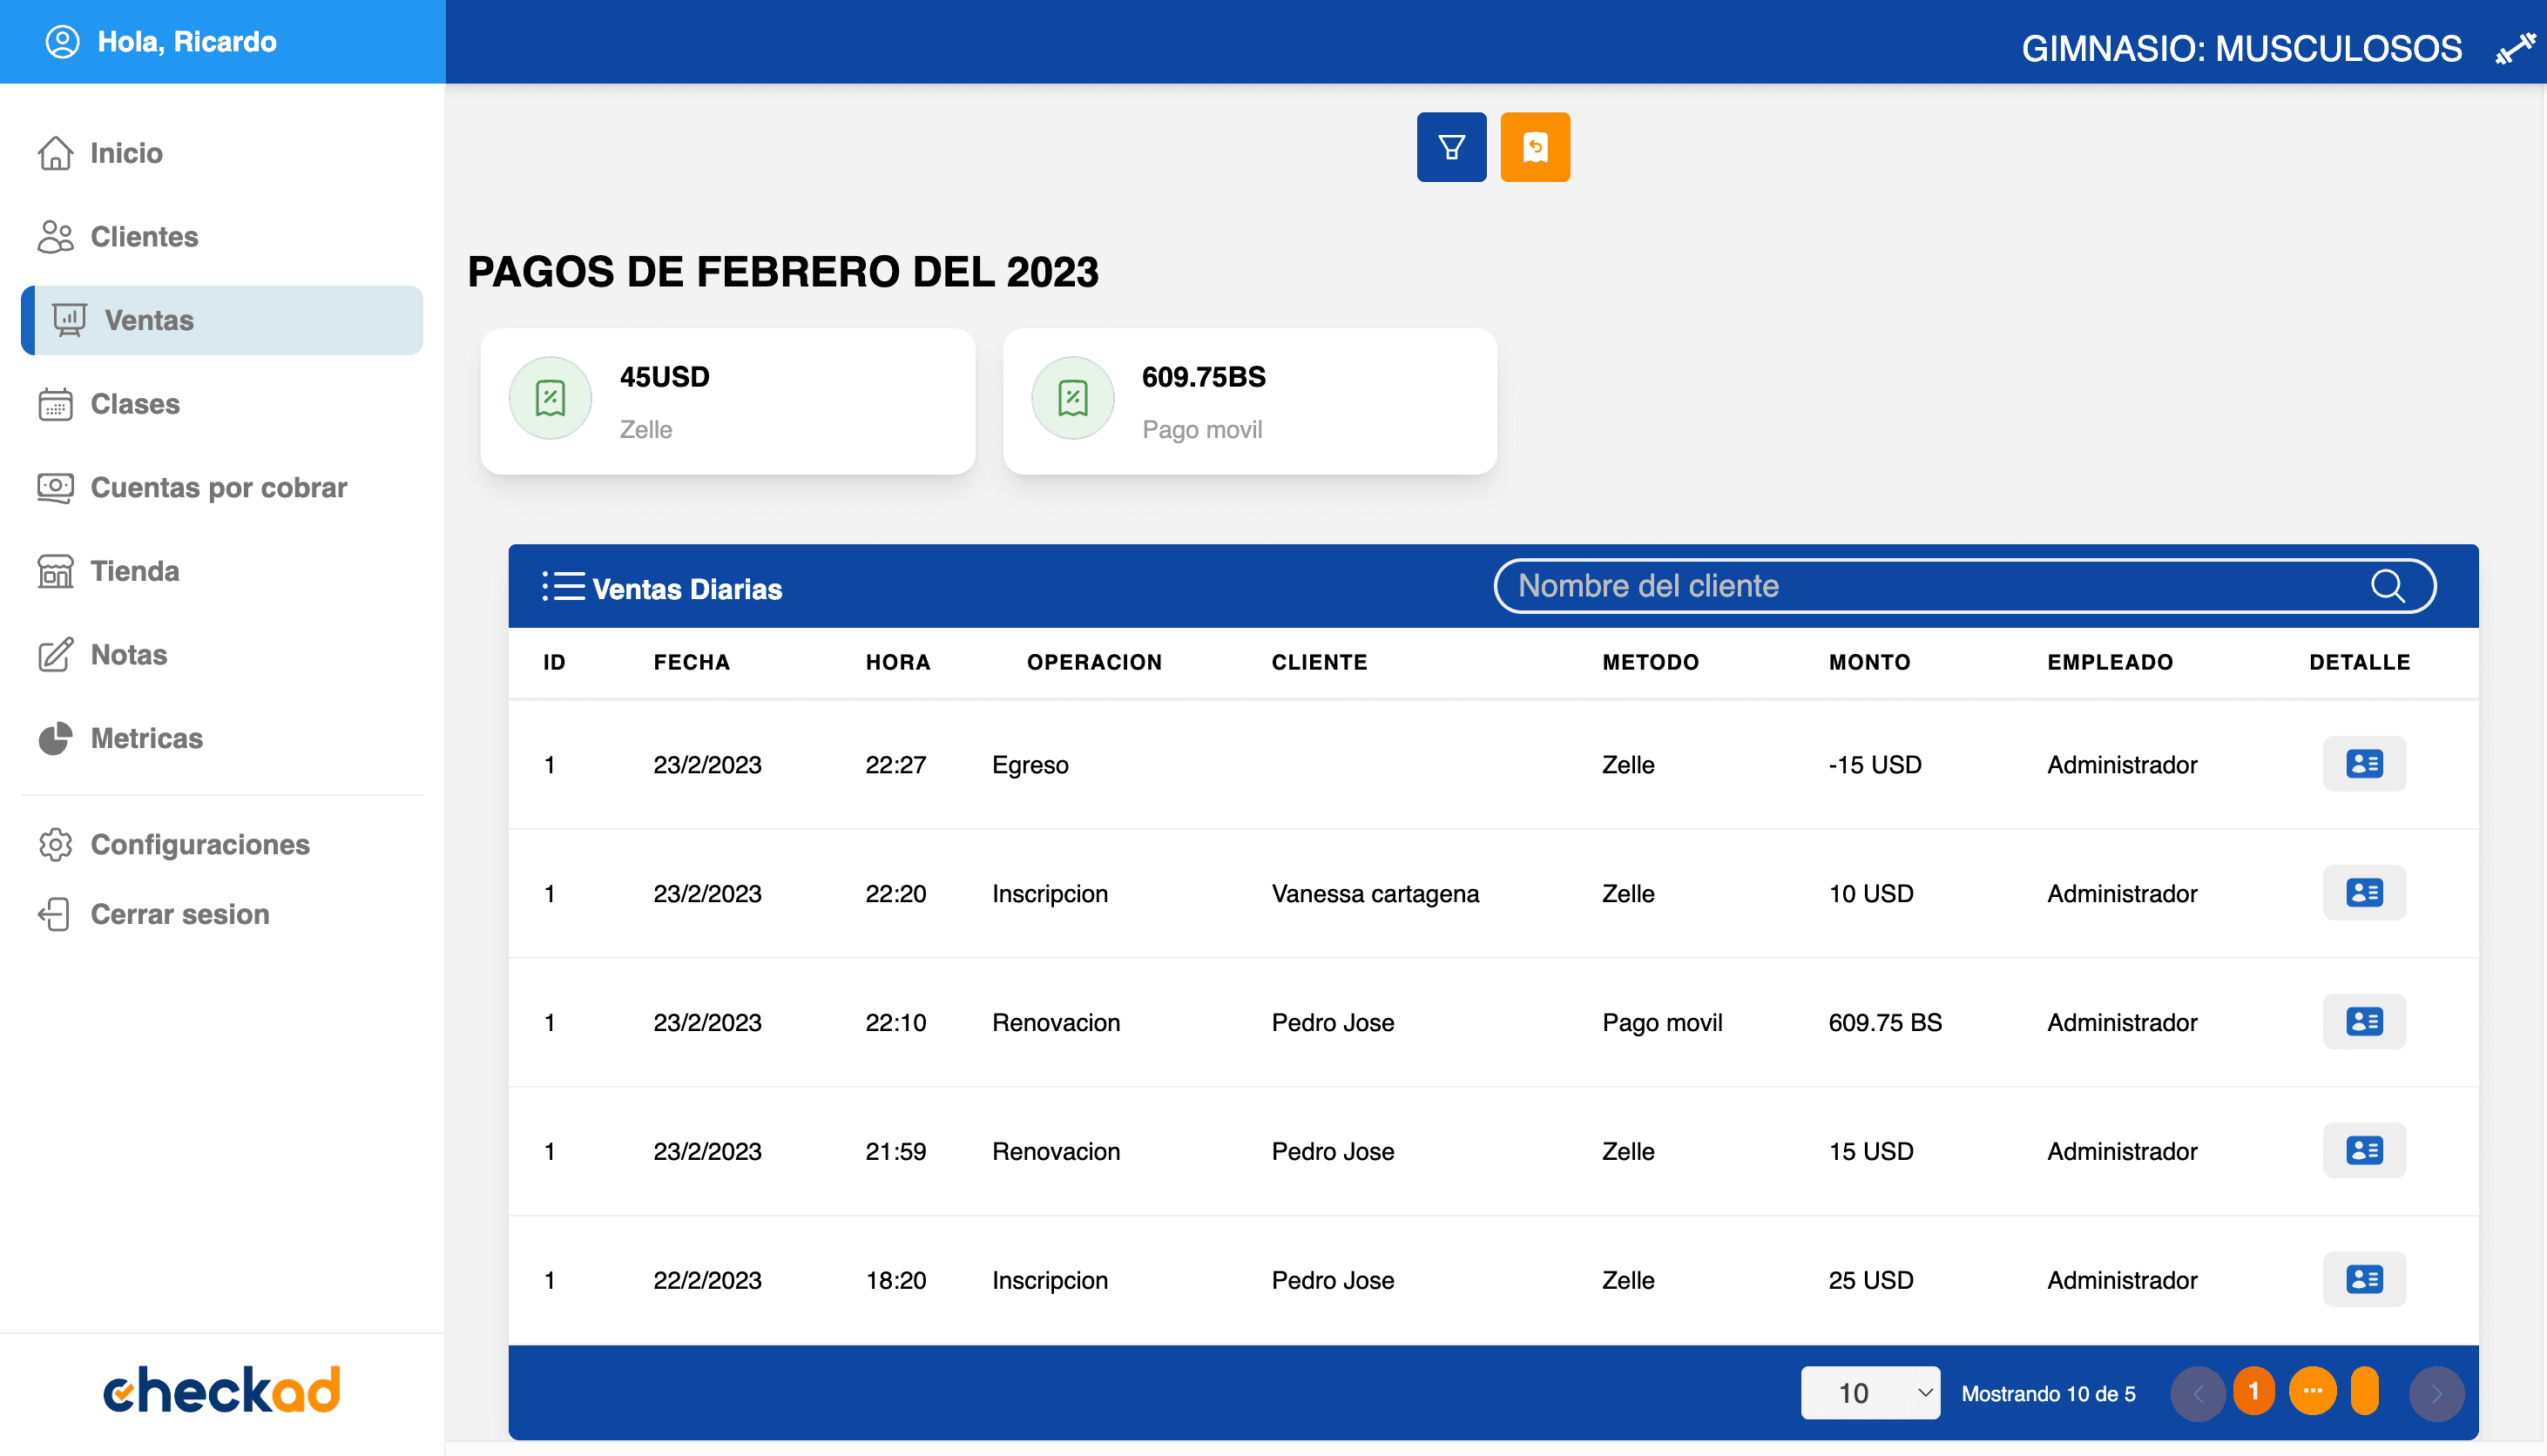This screenshot has height=1456, width=2547.
Task: Open Notas using the pencil icon
Action: point(128,654)
